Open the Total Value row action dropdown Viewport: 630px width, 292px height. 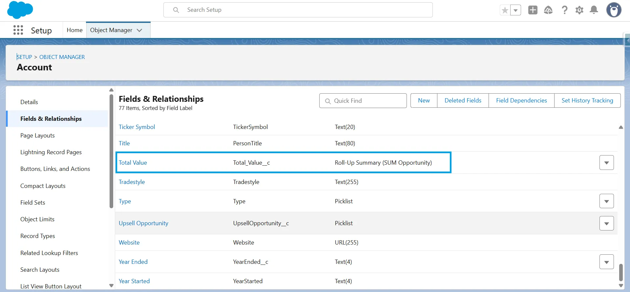(606, 163)
